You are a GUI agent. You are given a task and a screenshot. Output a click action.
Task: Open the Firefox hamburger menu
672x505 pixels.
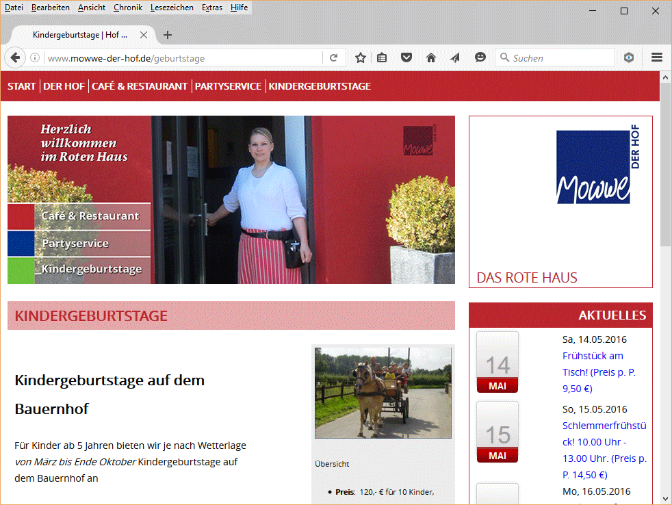point(656,57)
